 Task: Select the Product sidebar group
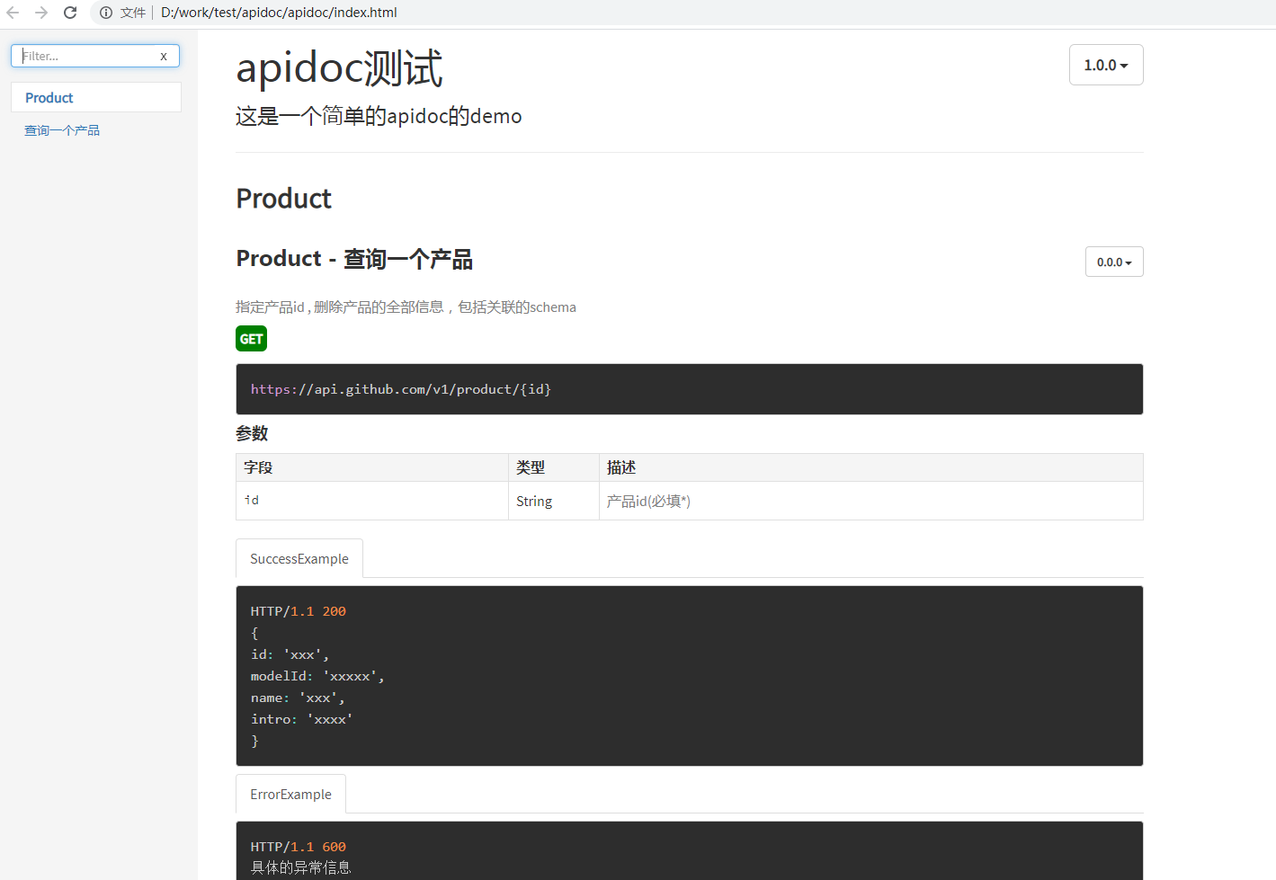(96, 97)
